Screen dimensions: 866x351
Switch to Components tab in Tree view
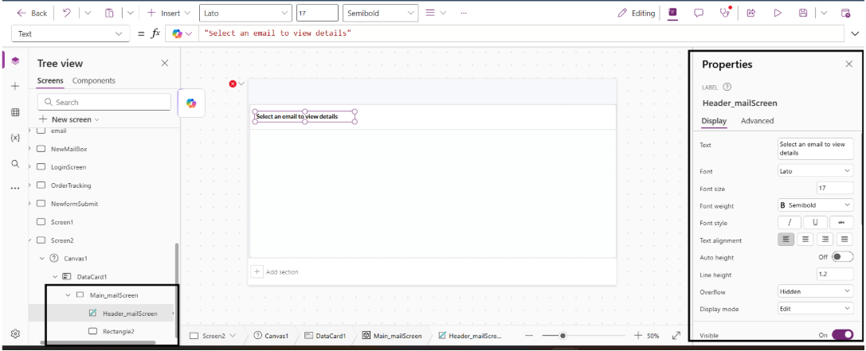(x=93, y=80)
